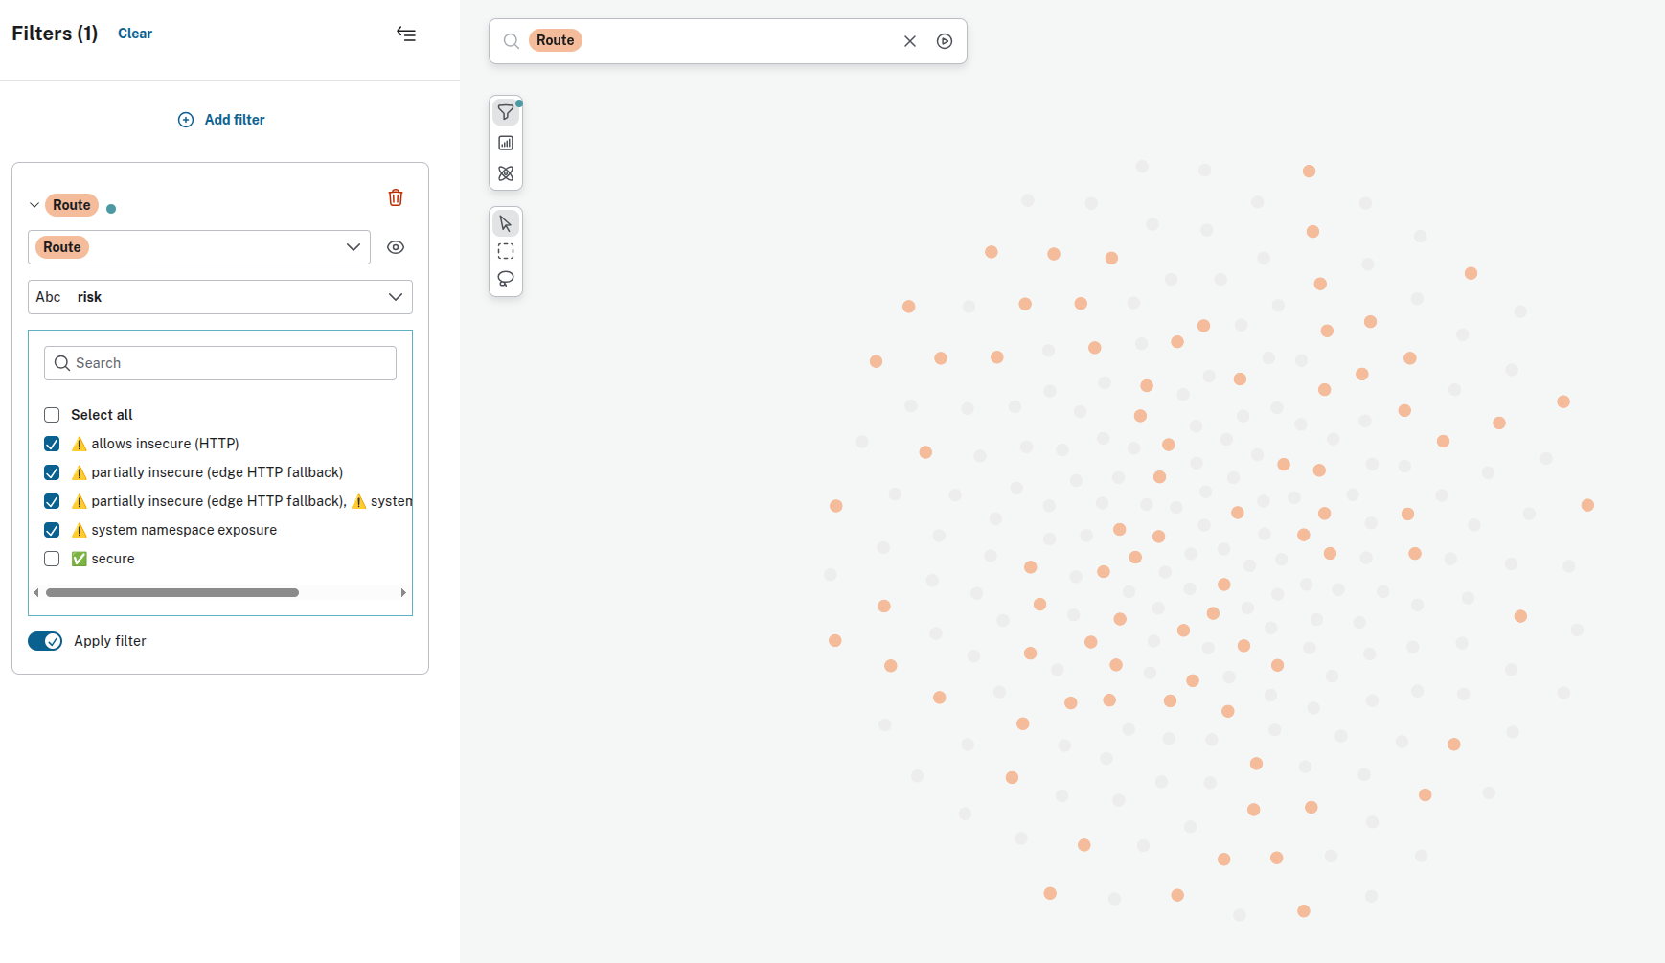Delete the Route filter with trash icon
This screenshot has width=1665, height=963.
(x=396, y=197)
